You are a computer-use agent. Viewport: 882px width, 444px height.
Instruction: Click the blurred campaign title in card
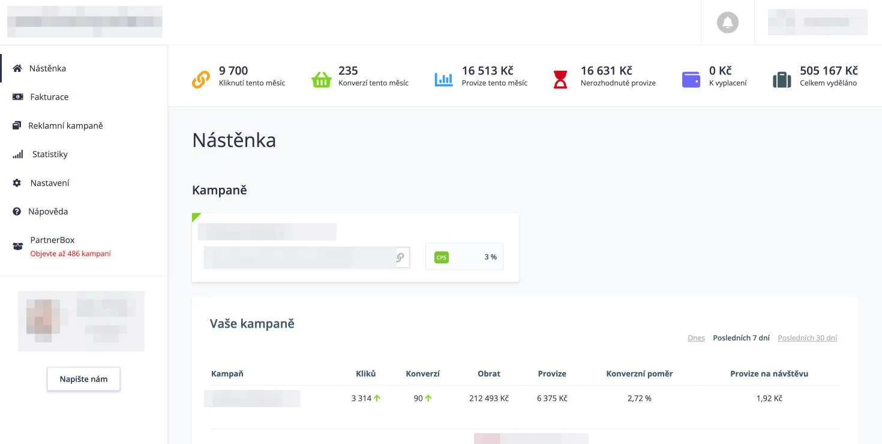268,232
